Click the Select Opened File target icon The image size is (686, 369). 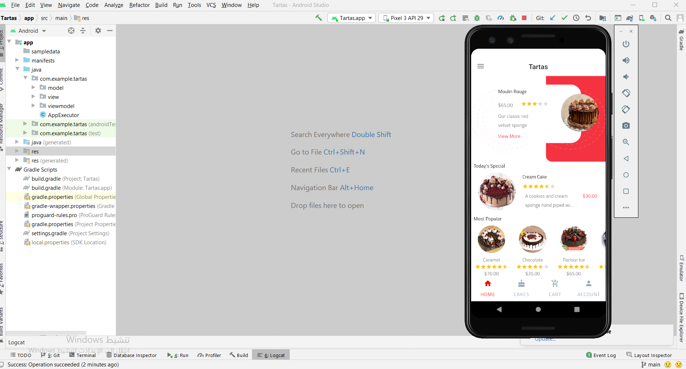click(x=71, y=31)
